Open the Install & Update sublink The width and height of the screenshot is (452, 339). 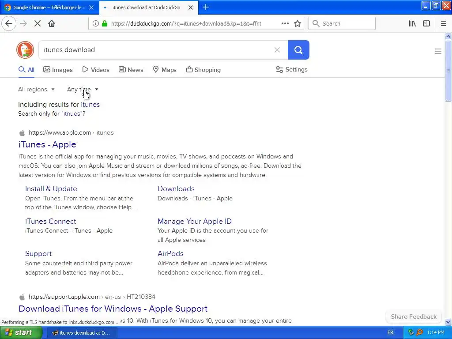[51, 189]
